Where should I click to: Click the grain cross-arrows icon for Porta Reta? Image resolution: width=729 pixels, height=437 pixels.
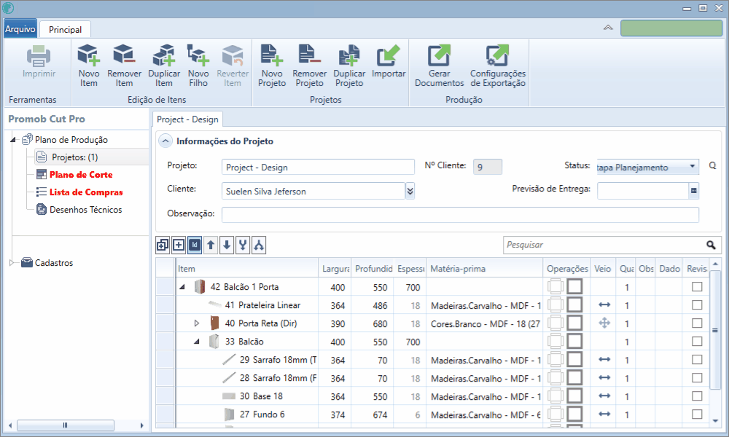click(x=604, y=323)
